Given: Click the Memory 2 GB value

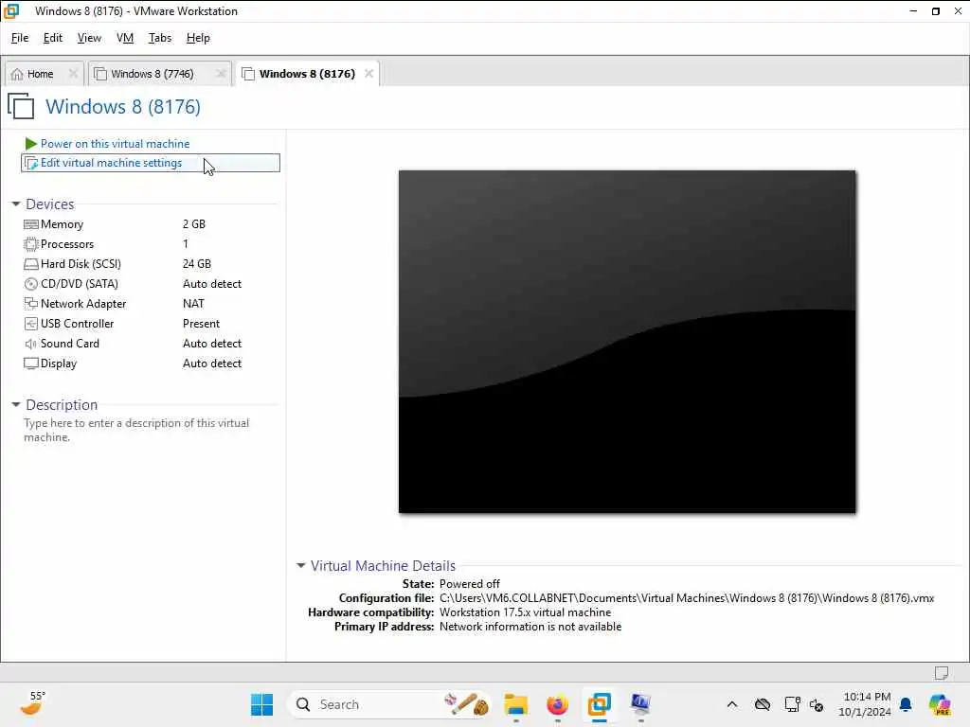Looking at the screenshot, I should pos(194,224).
